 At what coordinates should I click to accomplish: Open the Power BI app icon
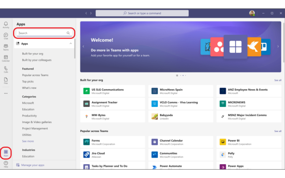click(x=223, y=142)
